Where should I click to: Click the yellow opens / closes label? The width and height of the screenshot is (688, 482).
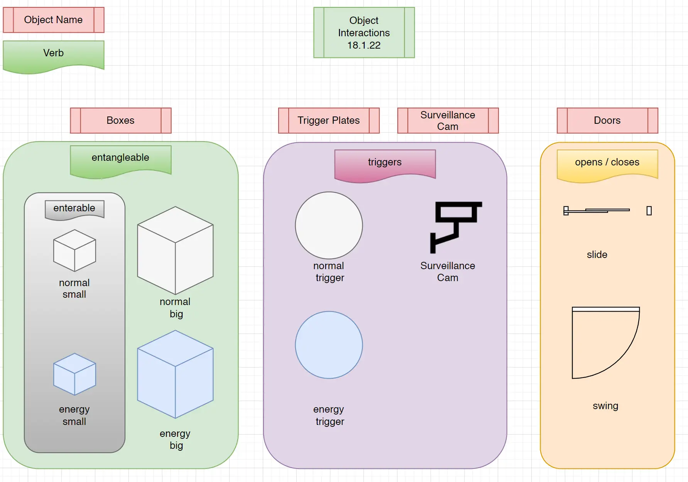coord(607,164)
